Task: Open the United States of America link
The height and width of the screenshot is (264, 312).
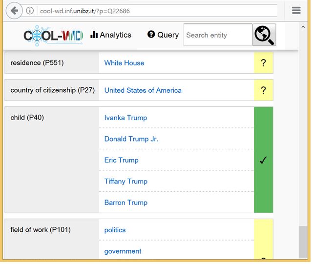Action: coord(143,90)
